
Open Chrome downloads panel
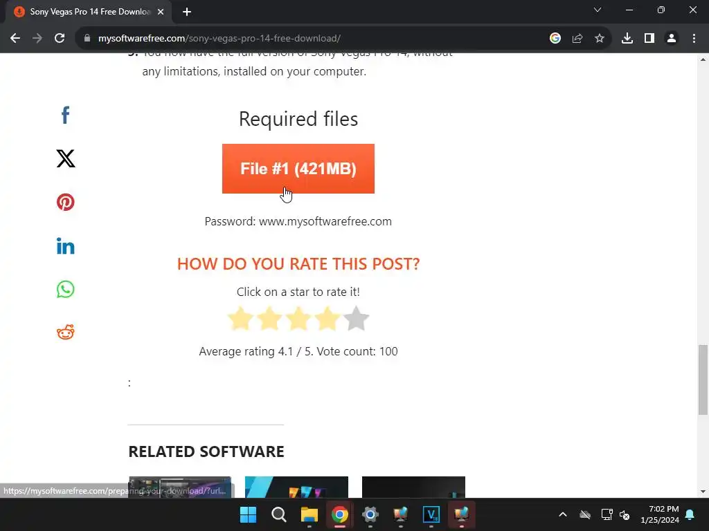[x=627, y=39]
